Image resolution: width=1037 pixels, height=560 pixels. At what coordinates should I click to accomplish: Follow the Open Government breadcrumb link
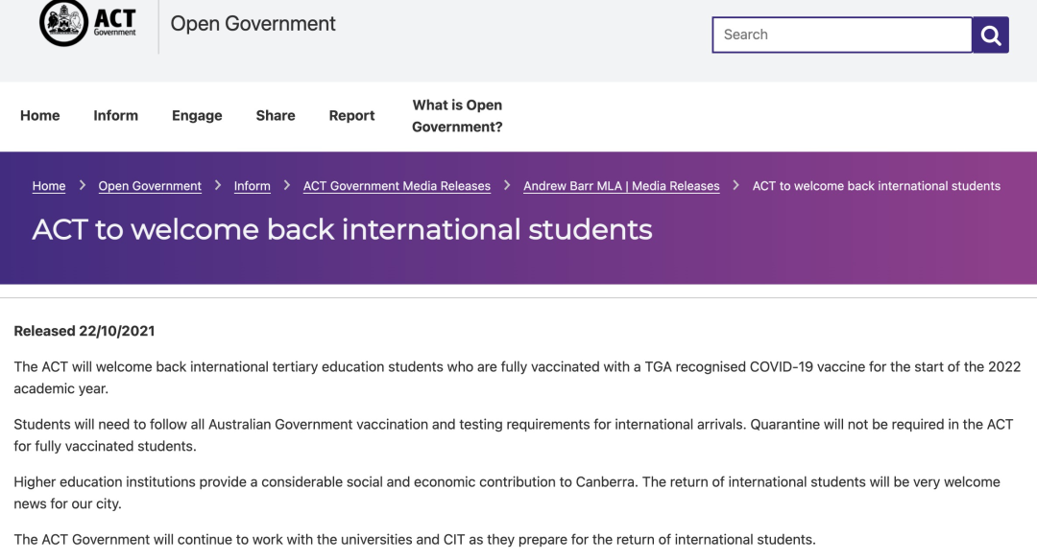[150, 186]
